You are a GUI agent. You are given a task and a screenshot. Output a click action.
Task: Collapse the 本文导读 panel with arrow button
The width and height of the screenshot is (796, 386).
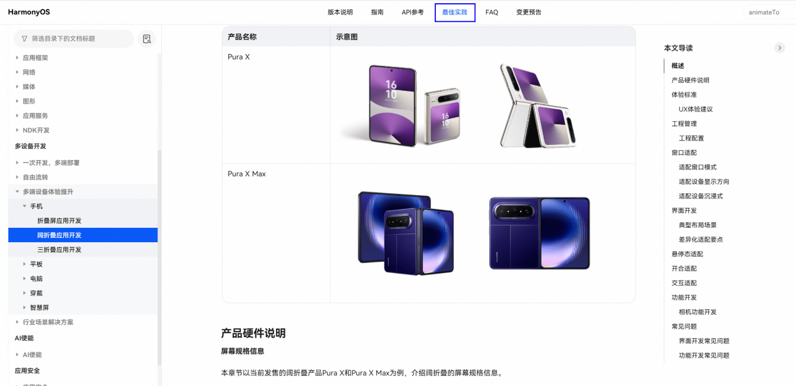coord(779,48)
